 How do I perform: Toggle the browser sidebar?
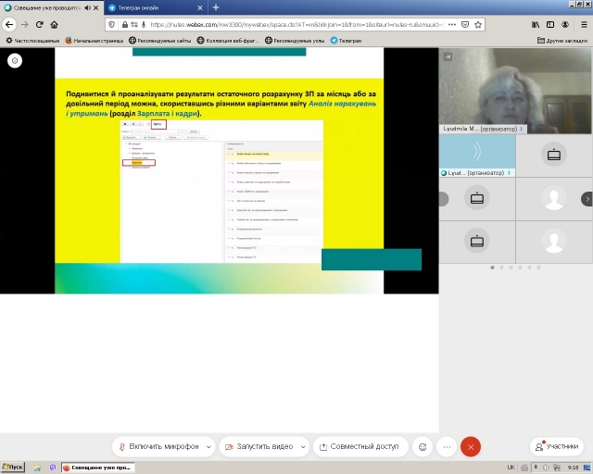pyautogui.click(x=550, y=25)
